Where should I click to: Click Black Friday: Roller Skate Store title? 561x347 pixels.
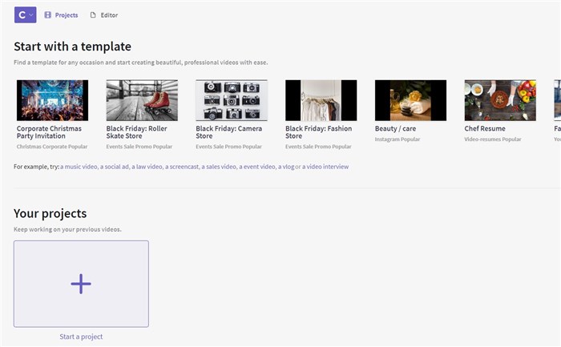pyautogui.click(x=137, y=132)
